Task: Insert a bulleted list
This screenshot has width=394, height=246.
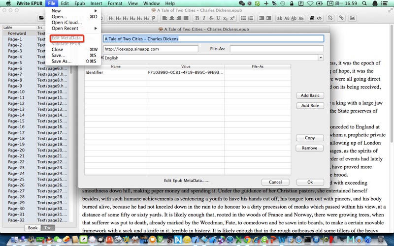Action: click(x=243, y=18)
